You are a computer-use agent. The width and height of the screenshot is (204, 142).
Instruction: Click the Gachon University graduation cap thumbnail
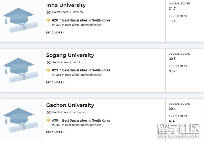[21, 120]
